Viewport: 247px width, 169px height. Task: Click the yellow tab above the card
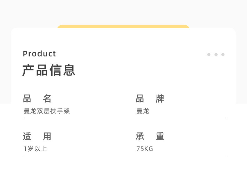(x=123, y=26)
